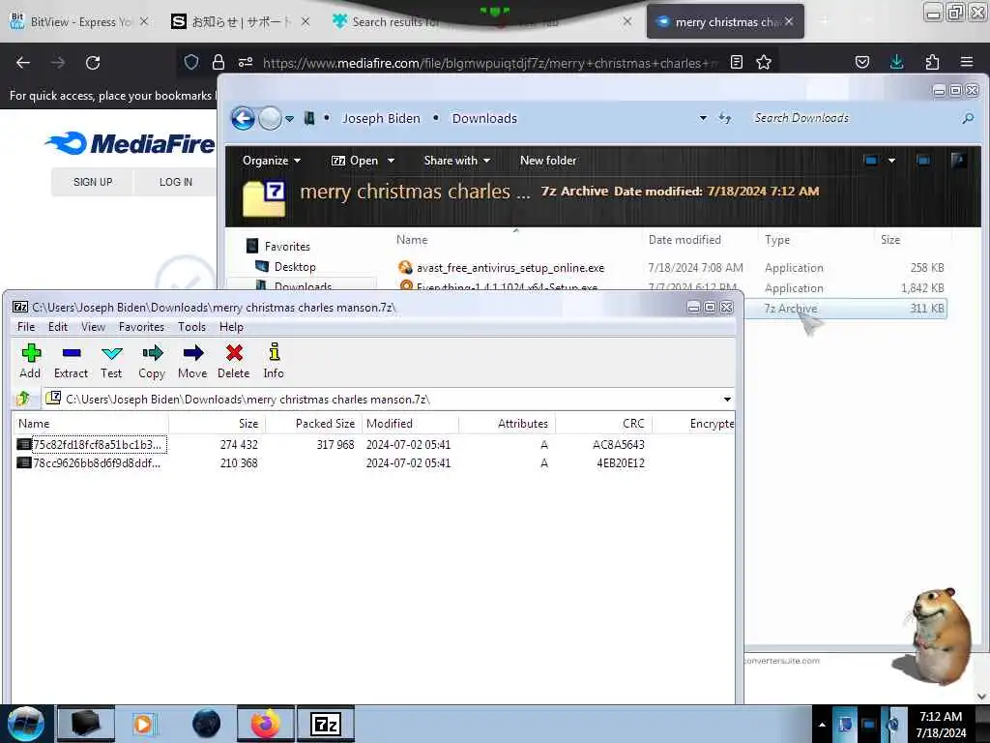The width and height of the screenshot is (990, 743).
Task: Sort archive list by Size column
Action: coord(218,424)
